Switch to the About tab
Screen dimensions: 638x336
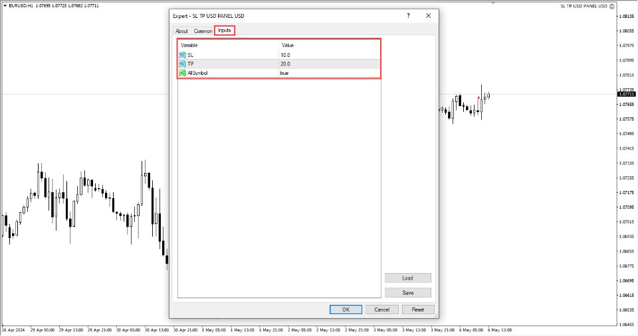click(181, 31)
